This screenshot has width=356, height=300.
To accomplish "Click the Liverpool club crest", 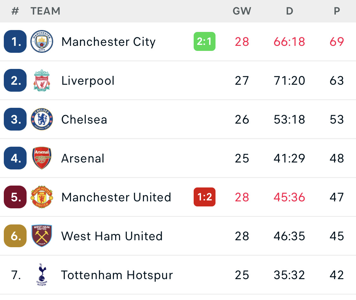I will point(42,81).
